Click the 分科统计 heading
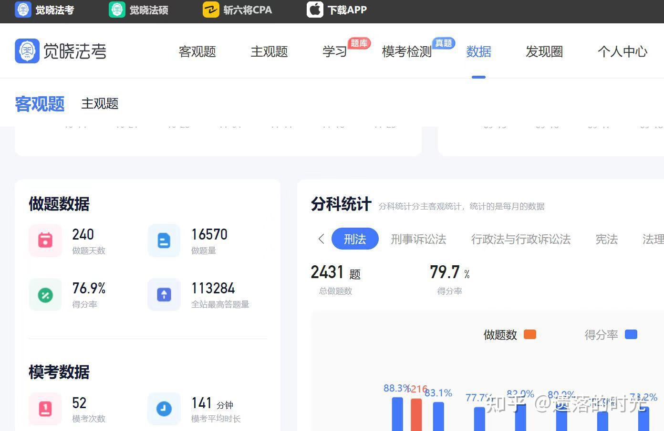664x431 pixels. (x=341, y=204)
